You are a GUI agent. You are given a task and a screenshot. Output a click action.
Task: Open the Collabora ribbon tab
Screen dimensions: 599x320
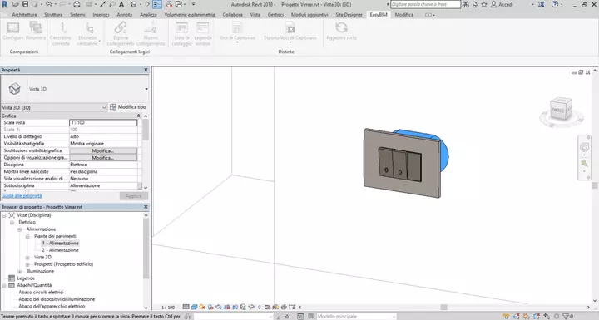233,14
